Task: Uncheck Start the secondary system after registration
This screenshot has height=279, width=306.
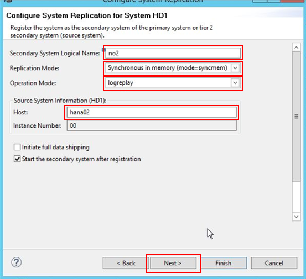Action: (x=17, y=159)
